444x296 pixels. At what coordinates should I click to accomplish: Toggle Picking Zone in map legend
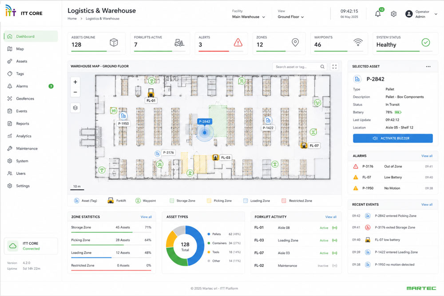pyautogui.click(x=219, y=201)
